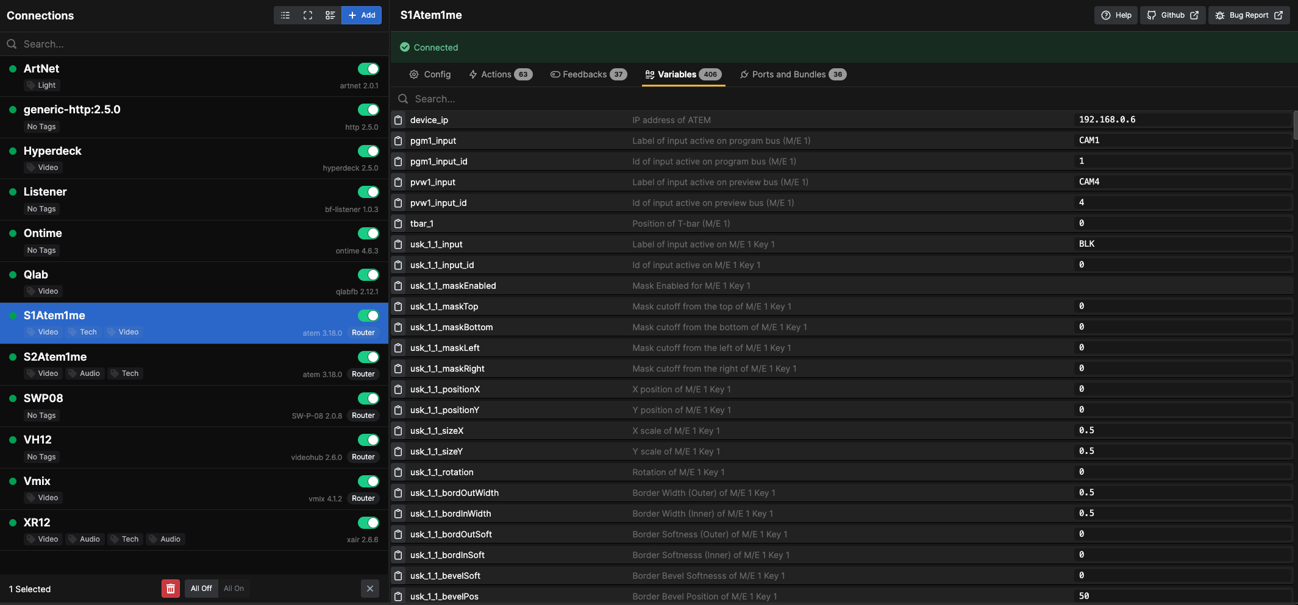Viewport: 1298px width, 605px height.
Task: Copy the usk_1_1_input variable name
Action: [398, 244]
